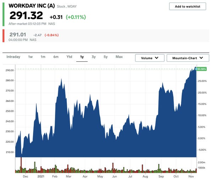Click the 2021 year axis label

(x=41, y=176)
